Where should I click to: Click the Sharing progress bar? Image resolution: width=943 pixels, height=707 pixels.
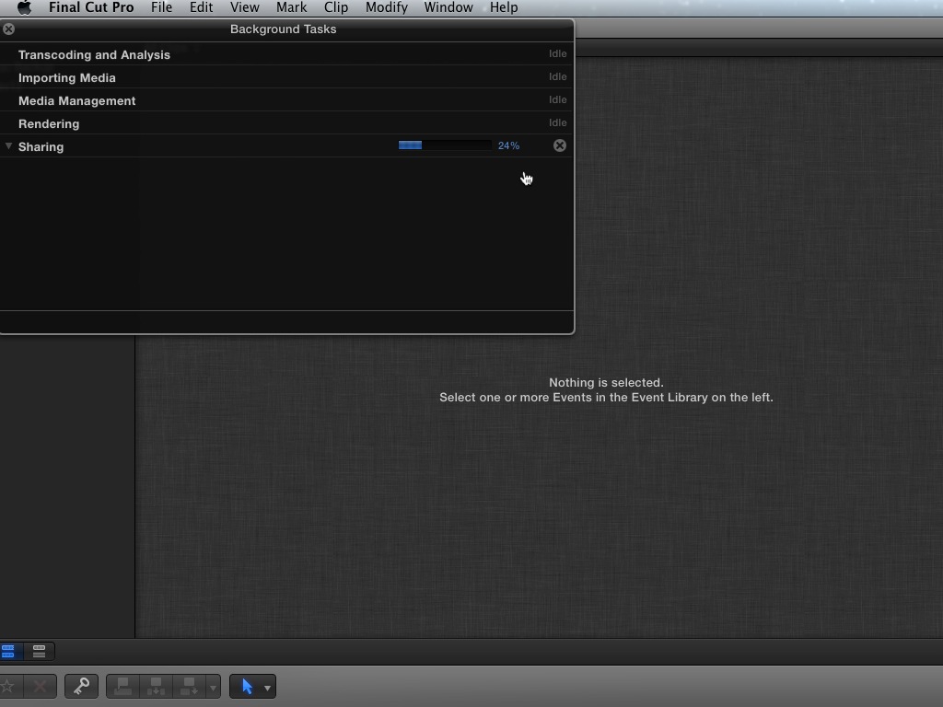coord(445,145)
